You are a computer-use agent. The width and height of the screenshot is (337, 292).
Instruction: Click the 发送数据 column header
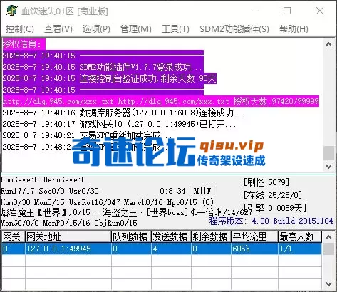coord(171,236)
